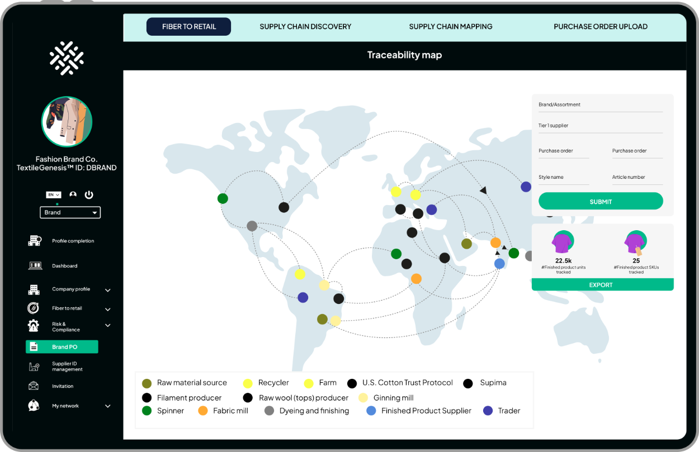This screenshot has height=452, width=699.
Task: Open the Purchase Order Upload tab
Action: tap(601, 27)
